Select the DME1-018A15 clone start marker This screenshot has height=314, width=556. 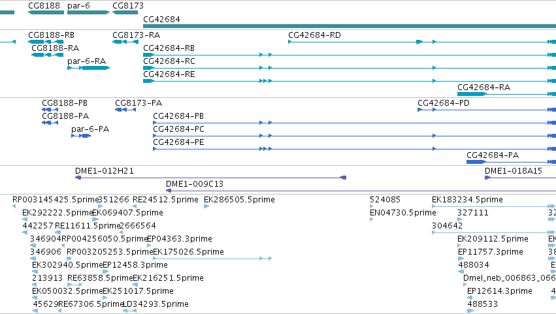pyautogui.click(x=487, y=178)
